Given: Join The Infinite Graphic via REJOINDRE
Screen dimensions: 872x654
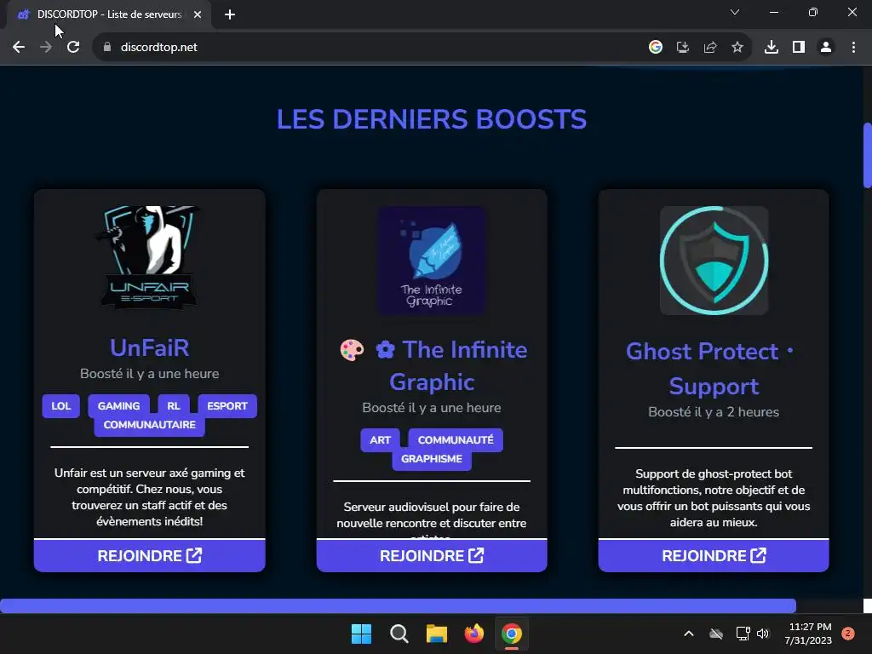Looking at the screenshot, I should (432, 555).
